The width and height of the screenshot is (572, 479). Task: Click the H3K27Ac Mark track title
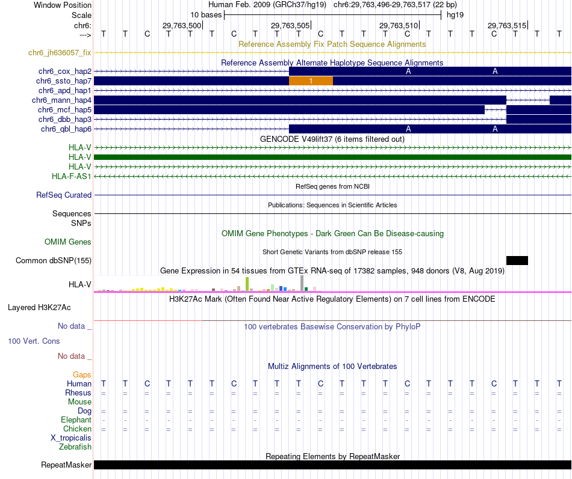coord(332,299)
